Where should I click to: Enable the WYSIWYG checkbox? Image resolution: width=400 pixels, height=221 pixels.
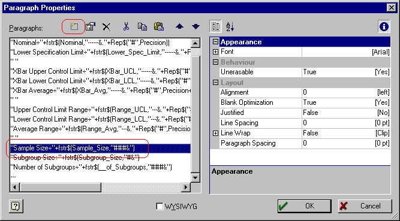coord(160,206)
